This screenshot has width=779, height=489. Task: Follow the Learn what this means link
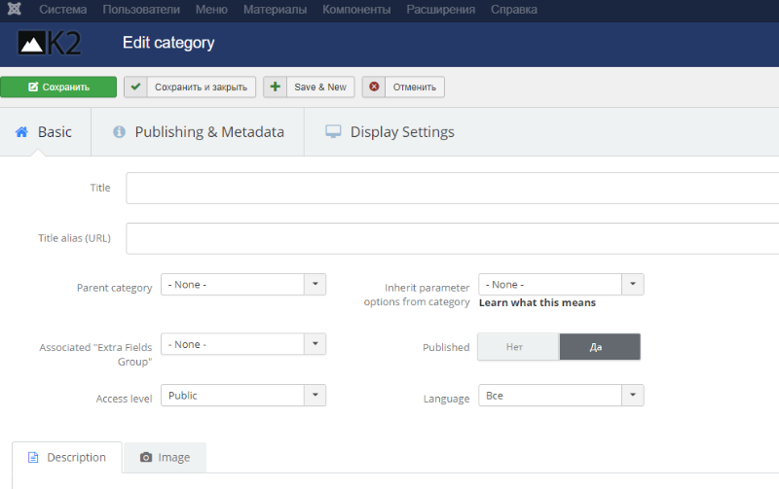coord(538,302)
